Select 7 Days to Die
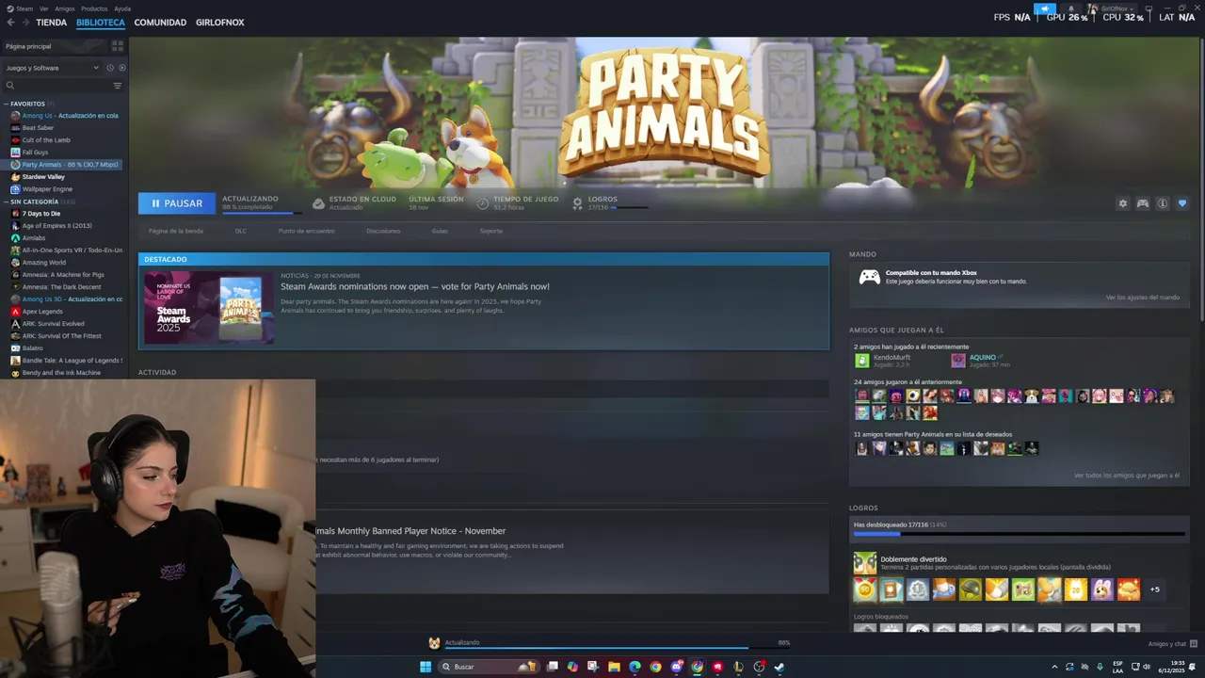Viewport: 1205px width, 678px height. (x=40, y=214)
